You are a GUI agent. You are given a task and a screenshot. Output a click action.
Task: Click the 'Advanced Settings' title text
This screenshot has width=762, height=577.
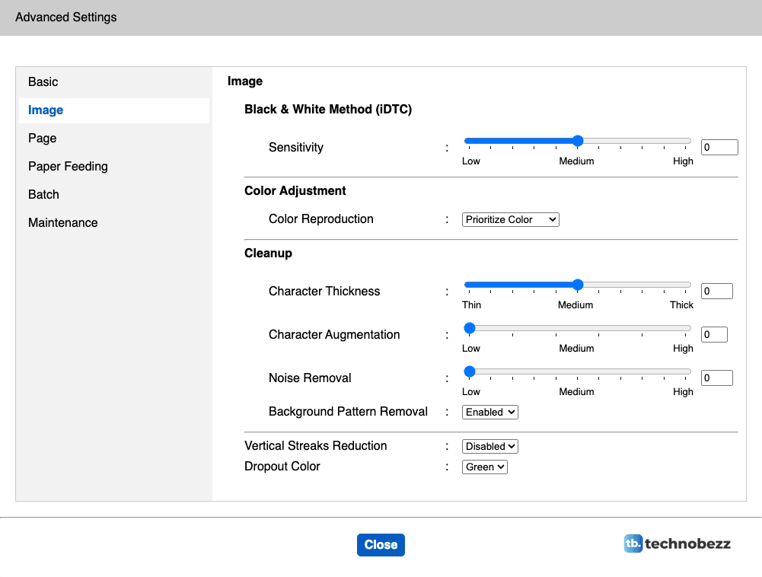(66, 17)
